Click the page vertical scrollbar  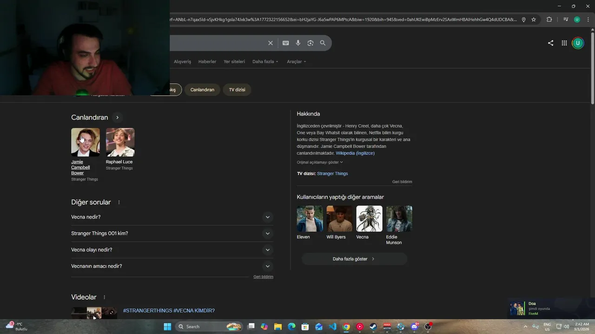pyautogui.click(x=592, y=68)
